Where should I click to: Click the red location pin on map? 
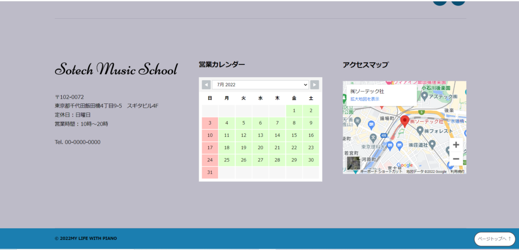point(404,121)
